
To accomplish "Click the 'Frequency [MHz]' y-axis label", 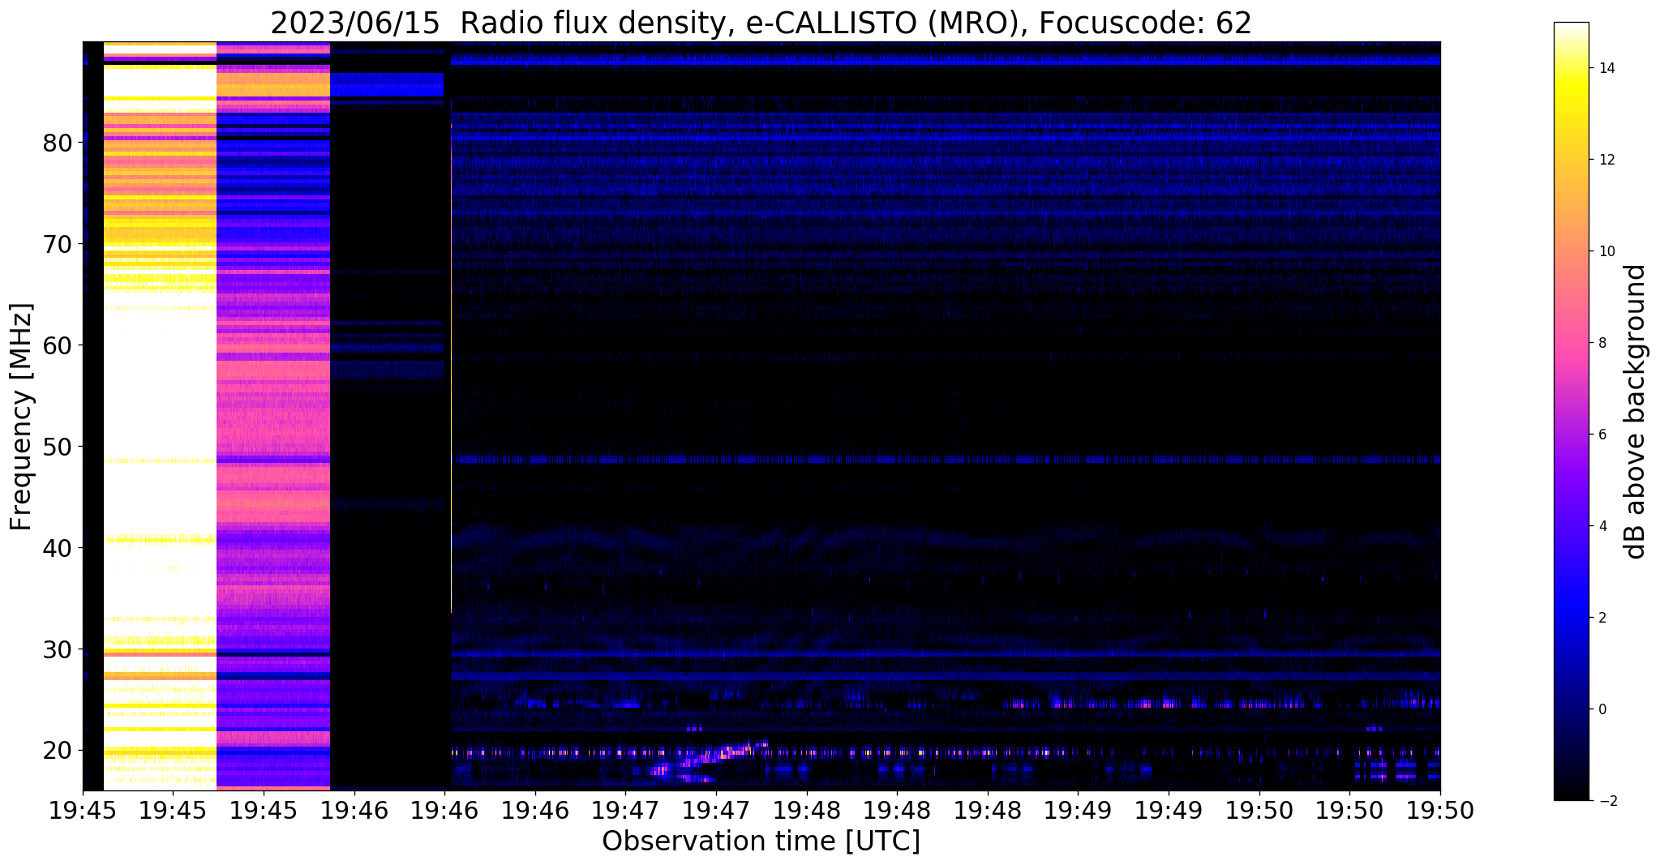I will [x=22, y=417].
